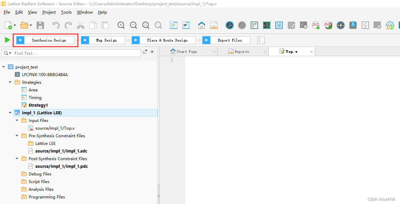Collapse the Input Files folder
Screen dimensions: 400x204
click(17, 120)
